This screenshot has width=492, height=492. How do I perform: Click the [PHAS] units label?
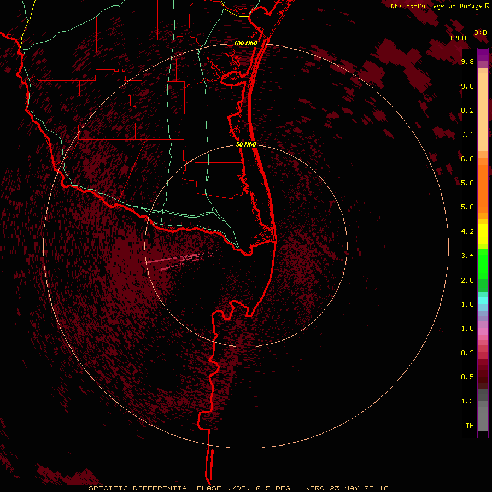click(462, 38)
